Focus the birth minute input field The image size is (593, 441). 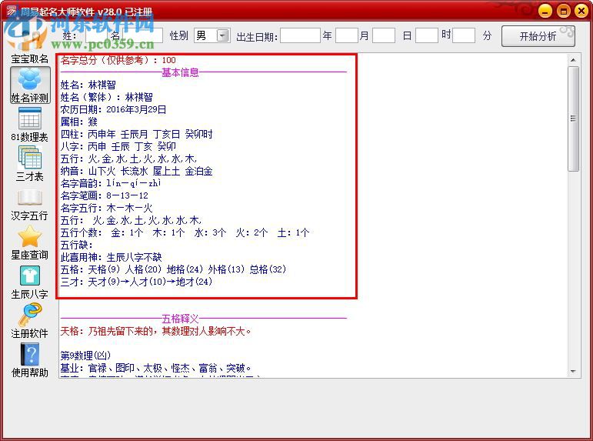coord(464,35)
